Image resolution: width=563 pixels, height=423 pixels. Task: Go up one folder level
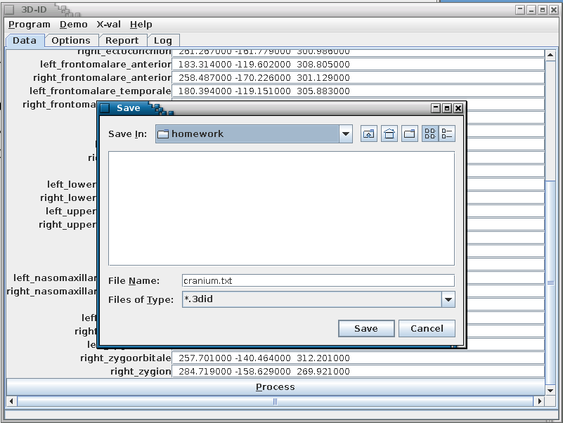click(369, 134)
